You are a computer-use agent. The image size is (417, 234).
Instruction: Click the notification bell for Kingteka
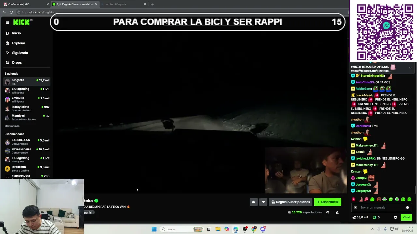(253, 202)
